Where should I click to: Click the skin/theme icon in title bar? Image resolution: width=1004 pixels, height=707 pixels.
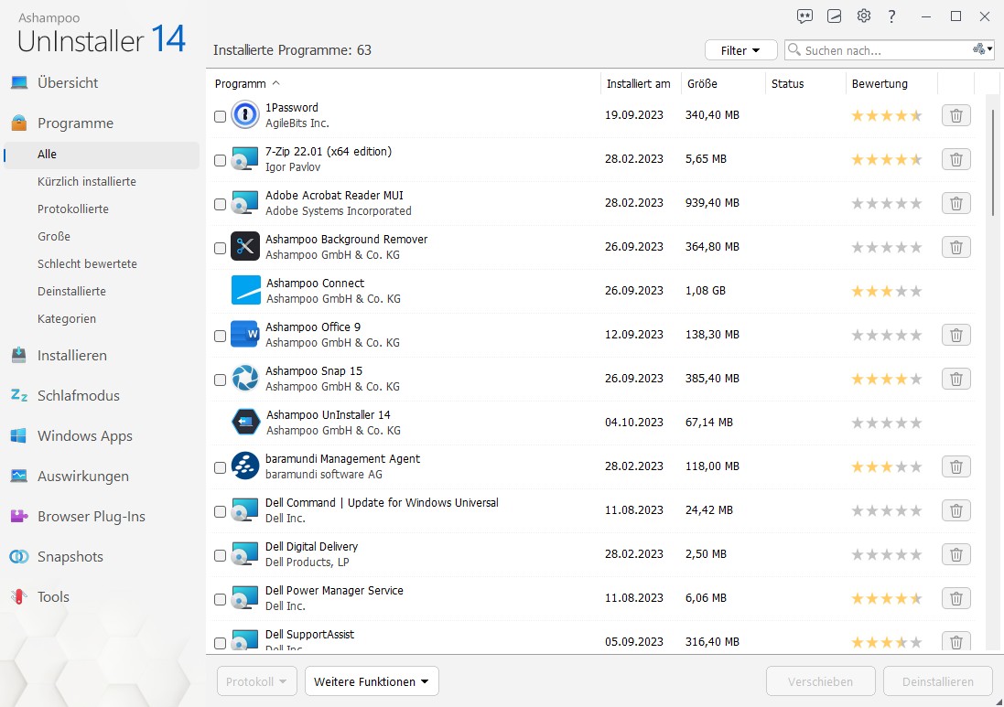point(835,16)
